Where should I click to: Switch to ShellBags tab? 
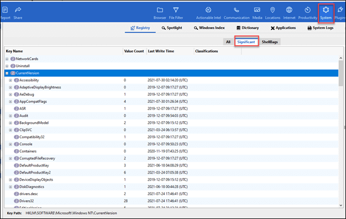click(270, 41)
